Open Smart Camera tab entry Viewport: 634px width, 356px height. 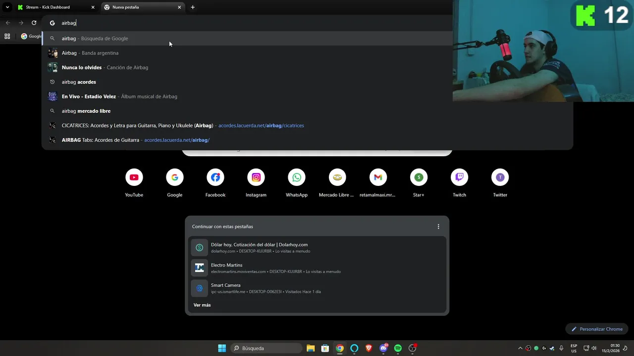click(317, 288)
